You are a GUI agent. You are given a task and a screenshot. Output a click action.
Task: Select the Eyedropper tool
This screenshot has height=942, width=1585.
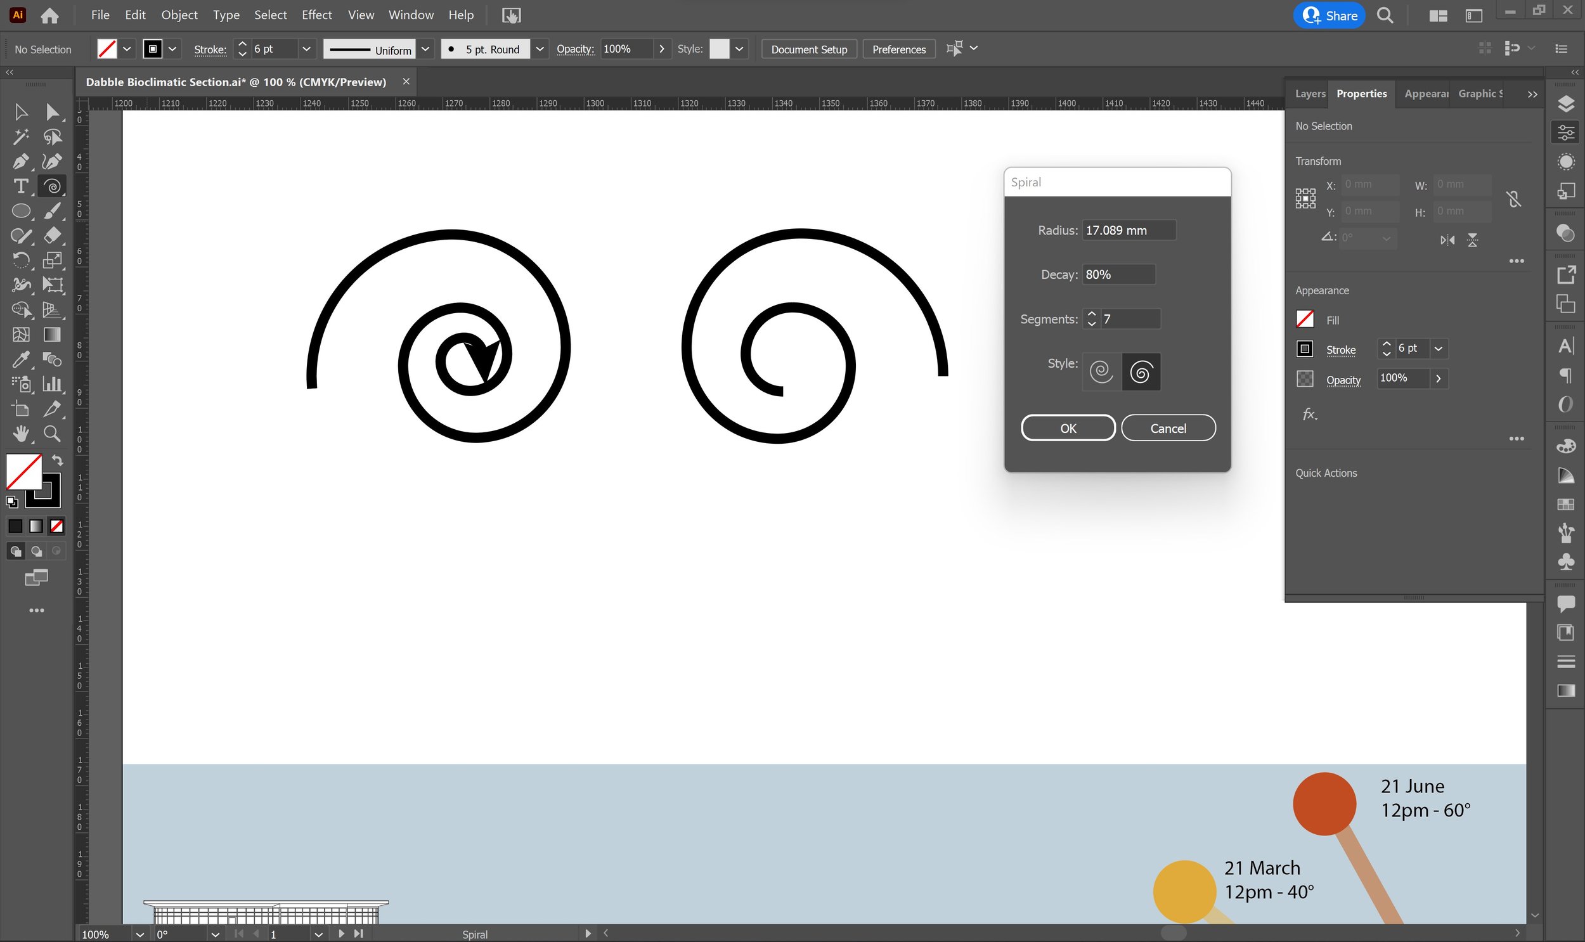click(21, 359)
